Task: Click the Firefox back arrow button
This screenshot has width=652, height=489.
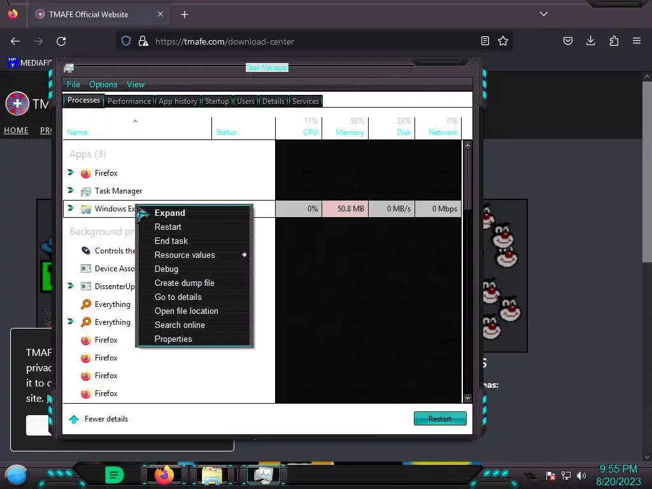Action: (x=15, y=41)
